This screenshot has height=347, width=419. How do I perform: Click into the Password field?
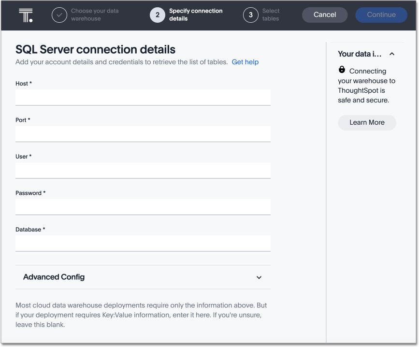tap(143, 207)
